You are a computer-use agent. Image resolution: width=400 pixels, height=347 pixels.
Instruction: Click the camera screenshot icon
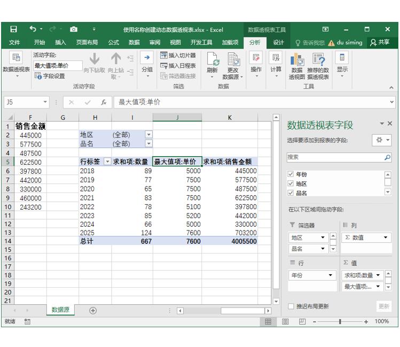[x=74, y=29]
